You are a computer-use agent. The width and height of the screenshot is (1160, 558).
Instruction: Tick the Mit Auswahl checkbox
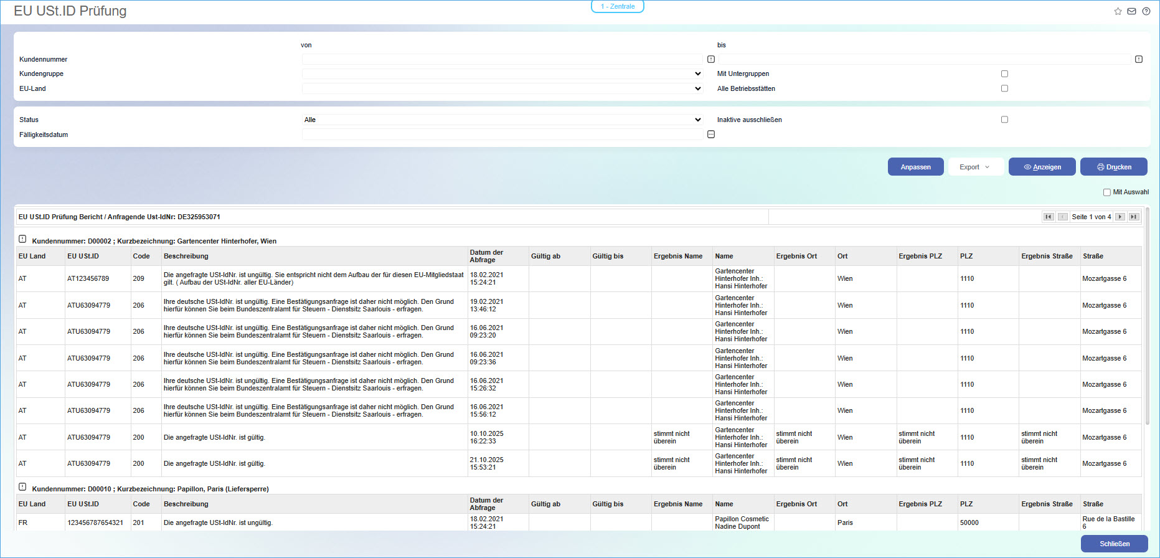coord(1106,192)
